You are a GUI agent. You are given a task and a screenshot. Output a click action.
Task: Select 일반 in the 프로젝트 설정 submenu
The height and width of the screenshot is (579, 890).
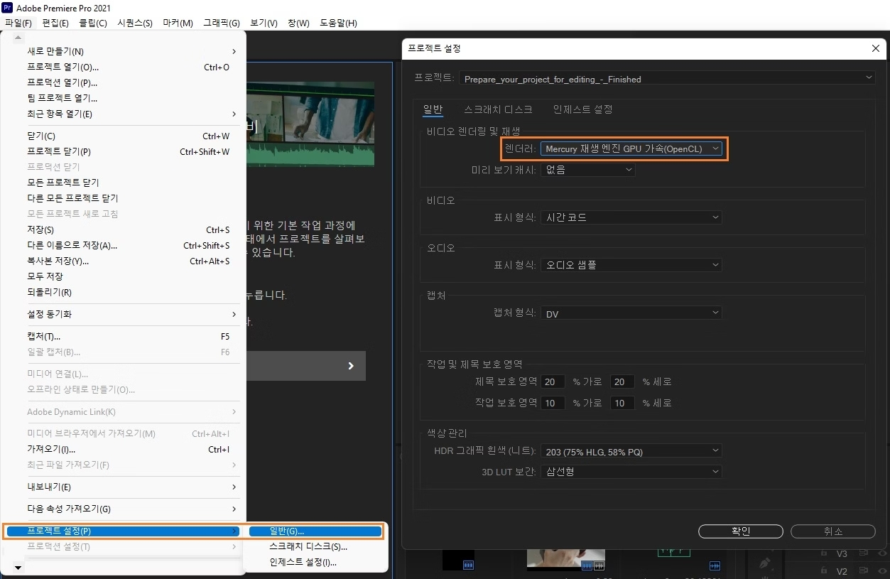pos(315,531)
